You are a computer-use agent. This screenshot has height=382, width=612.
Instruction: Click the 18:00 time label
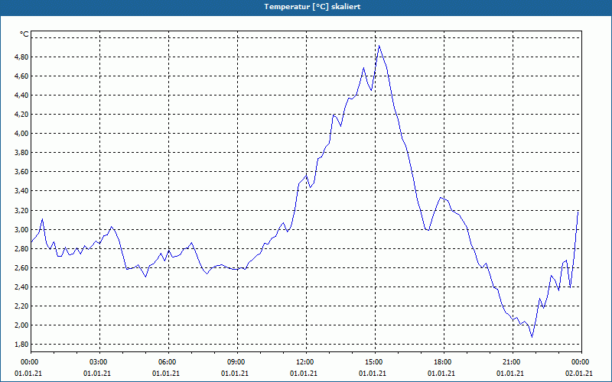point(444,362)
